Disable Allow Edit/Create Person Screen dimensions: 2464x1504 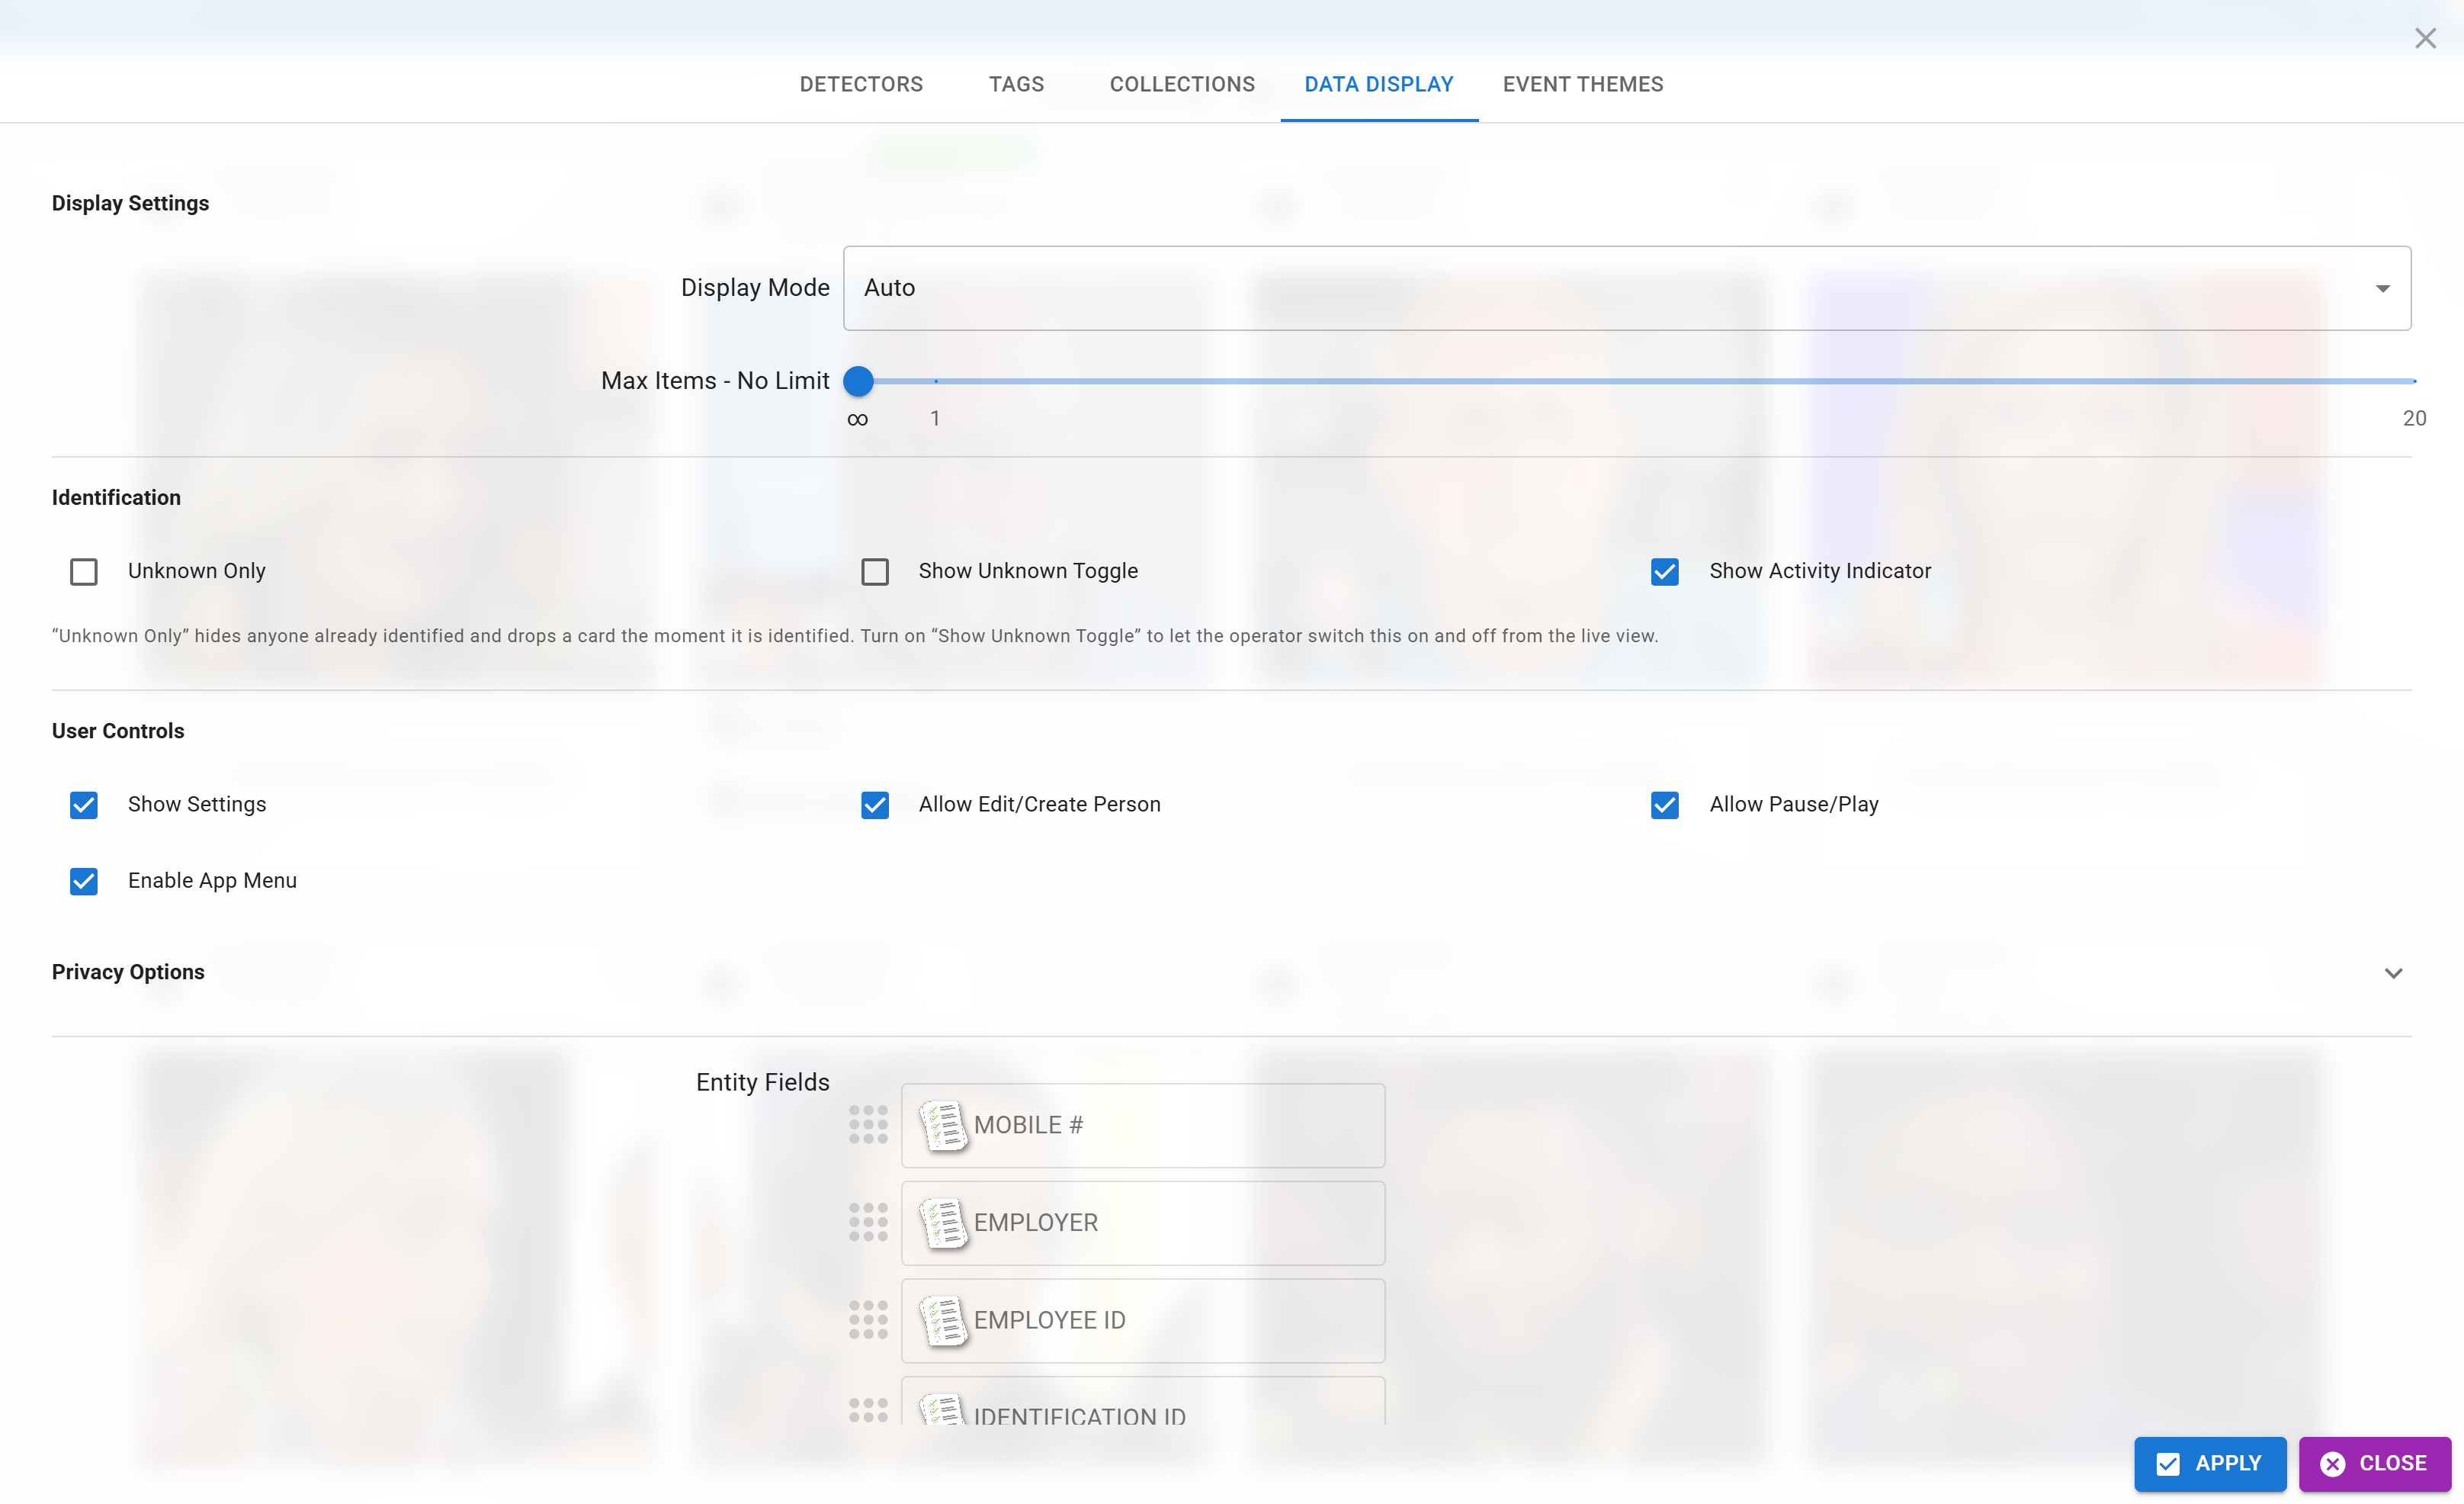(875, 805)
